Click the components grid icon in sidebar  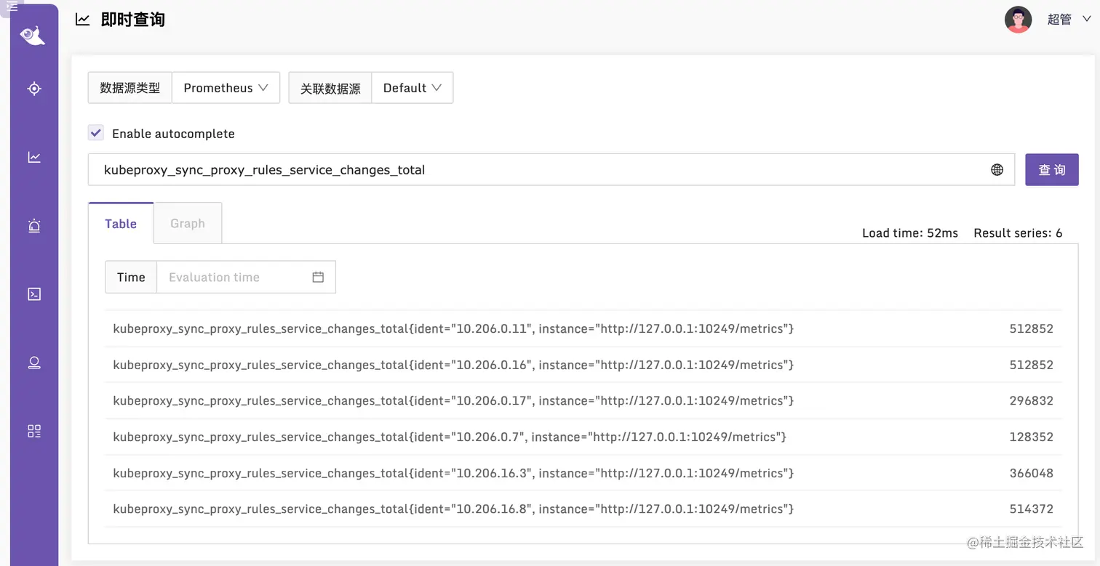click(33, 430)
